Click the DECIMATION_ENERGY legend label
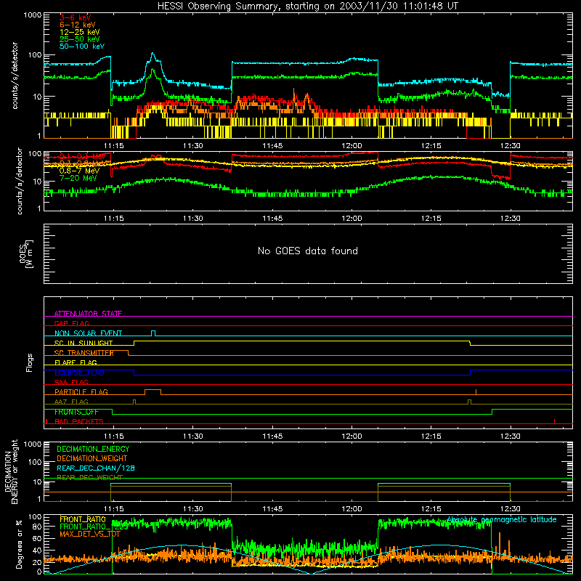The image size is (581, 581). [93, 449]
